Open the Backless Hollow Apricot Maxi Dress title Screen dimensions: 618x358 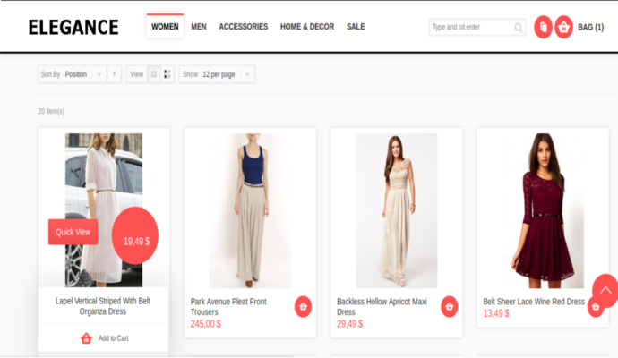tap(382, 306)
